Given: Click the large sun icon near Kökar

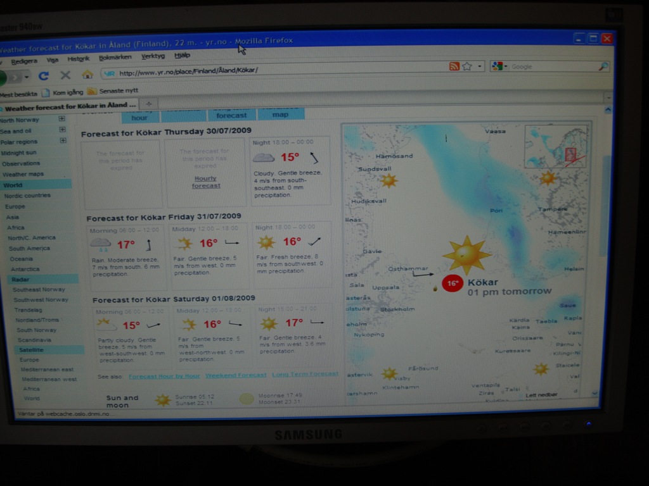Looking at the screenshot, I should click(466, 254).
